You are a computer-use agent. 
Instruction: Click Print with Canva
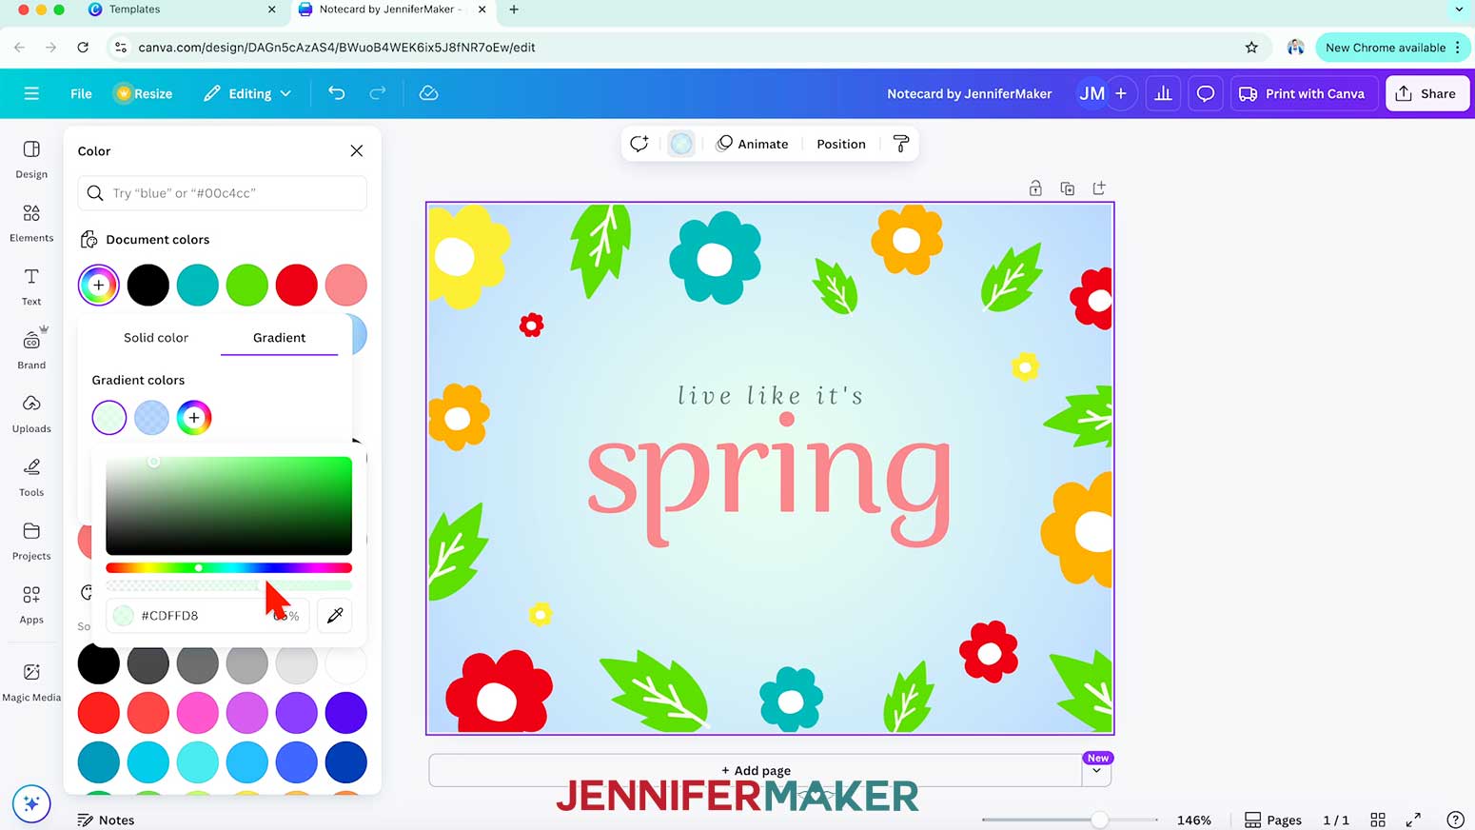(x=1302, y=93)
